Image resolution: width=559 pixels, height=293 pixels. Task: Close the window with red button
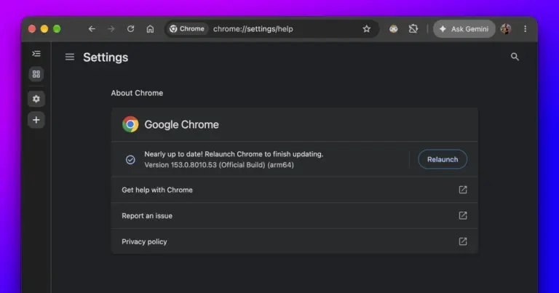(32, 29)
